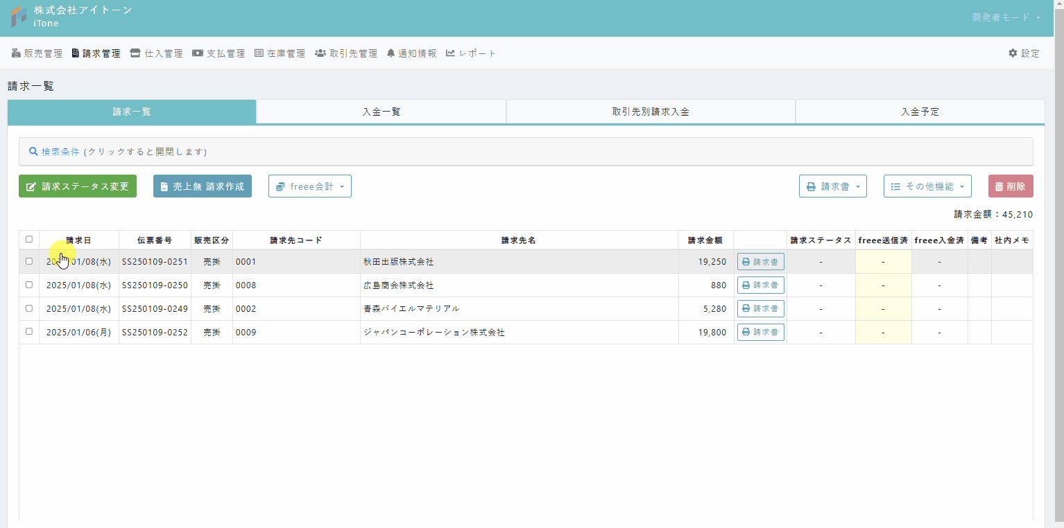Image resolution: width=1064 pixels, height=528 pixels.
Task: Open the 設定 gear settings
Action: 1024,53
